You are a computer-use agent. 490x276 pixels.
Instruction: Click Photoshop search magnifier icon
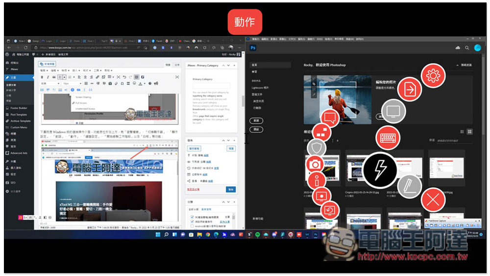467,48
